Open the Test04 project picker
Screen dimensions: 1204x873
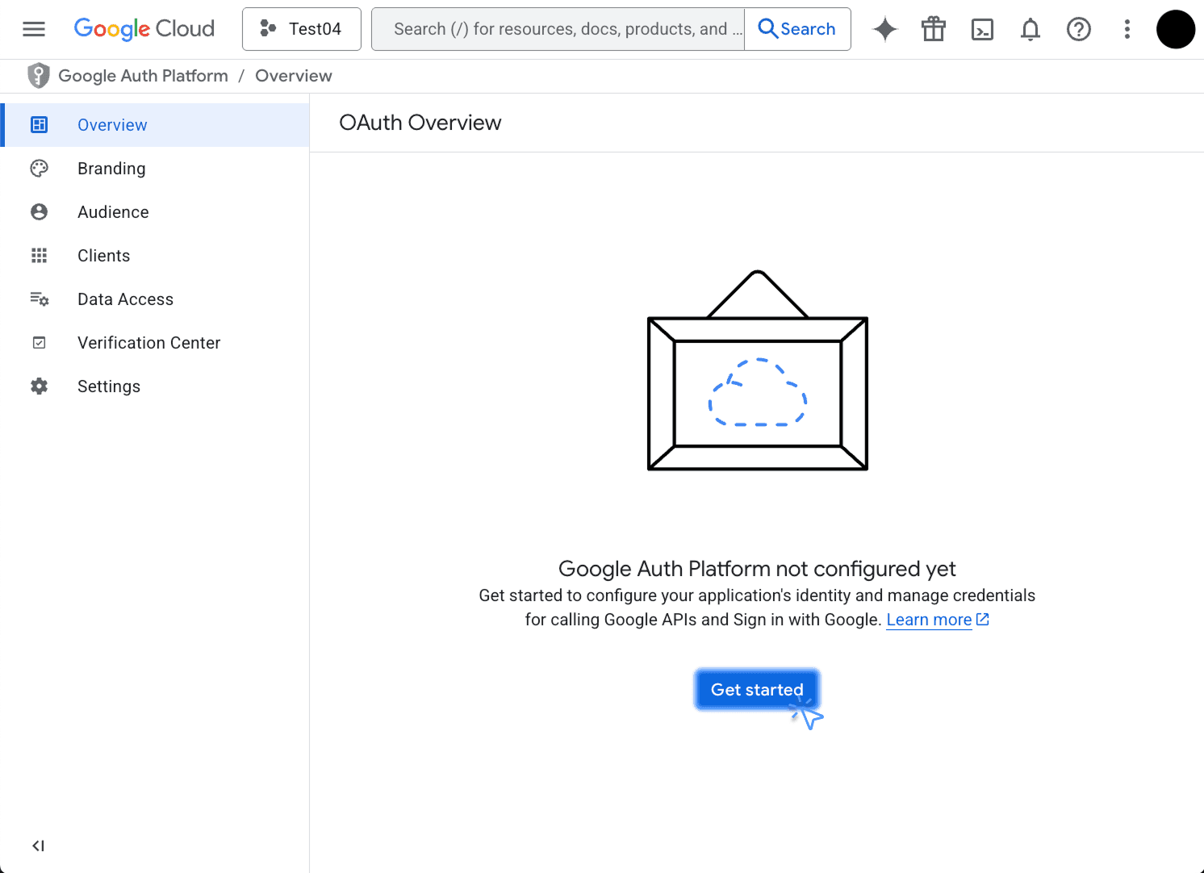coord(302,29)
